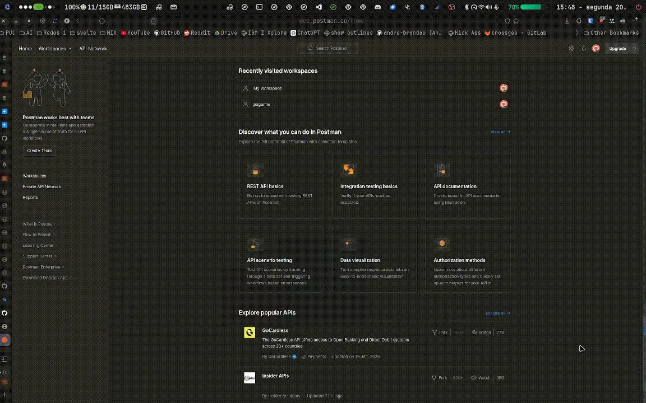The height and width of the screenshot is (403, 646).
Task: Show hidden bookmarks with overflow chevron
Action: point(577,33)
